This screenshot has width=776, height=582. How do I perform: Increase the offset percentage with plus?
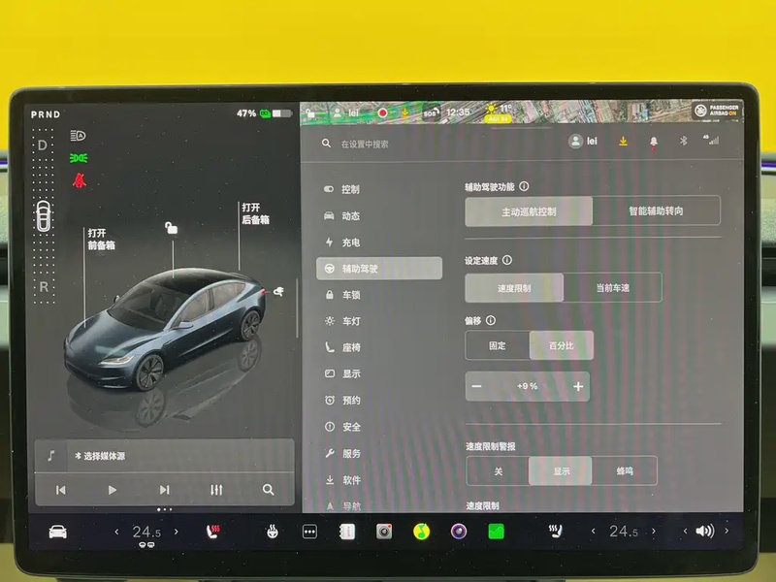tap(578, 386)
